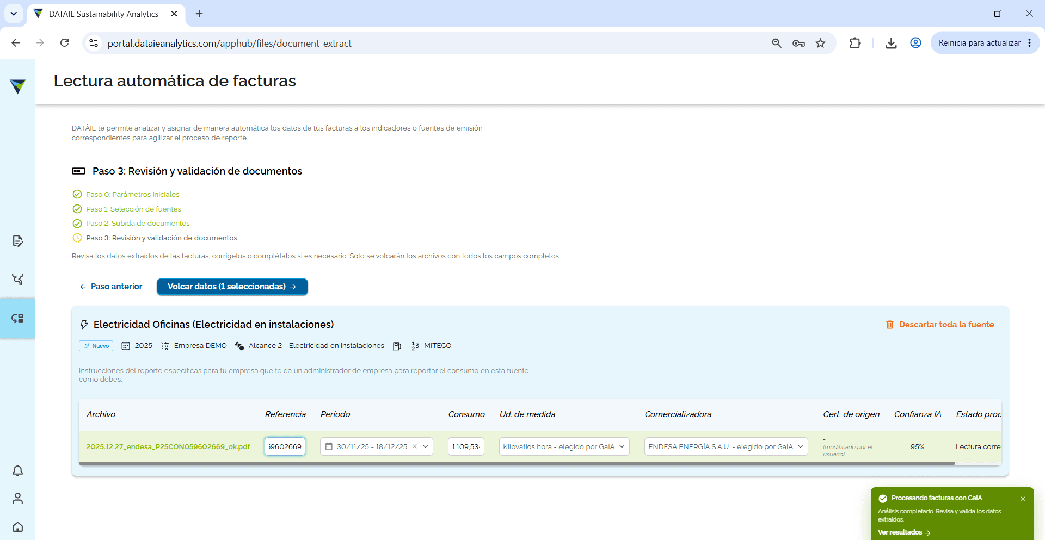Bookmark this page with the star
1045x540 pixels.
tap(820, 43)
